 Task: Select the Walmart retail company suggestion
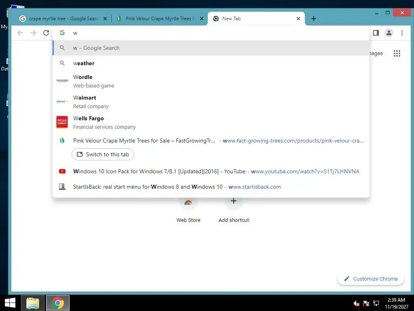point(211,102)
